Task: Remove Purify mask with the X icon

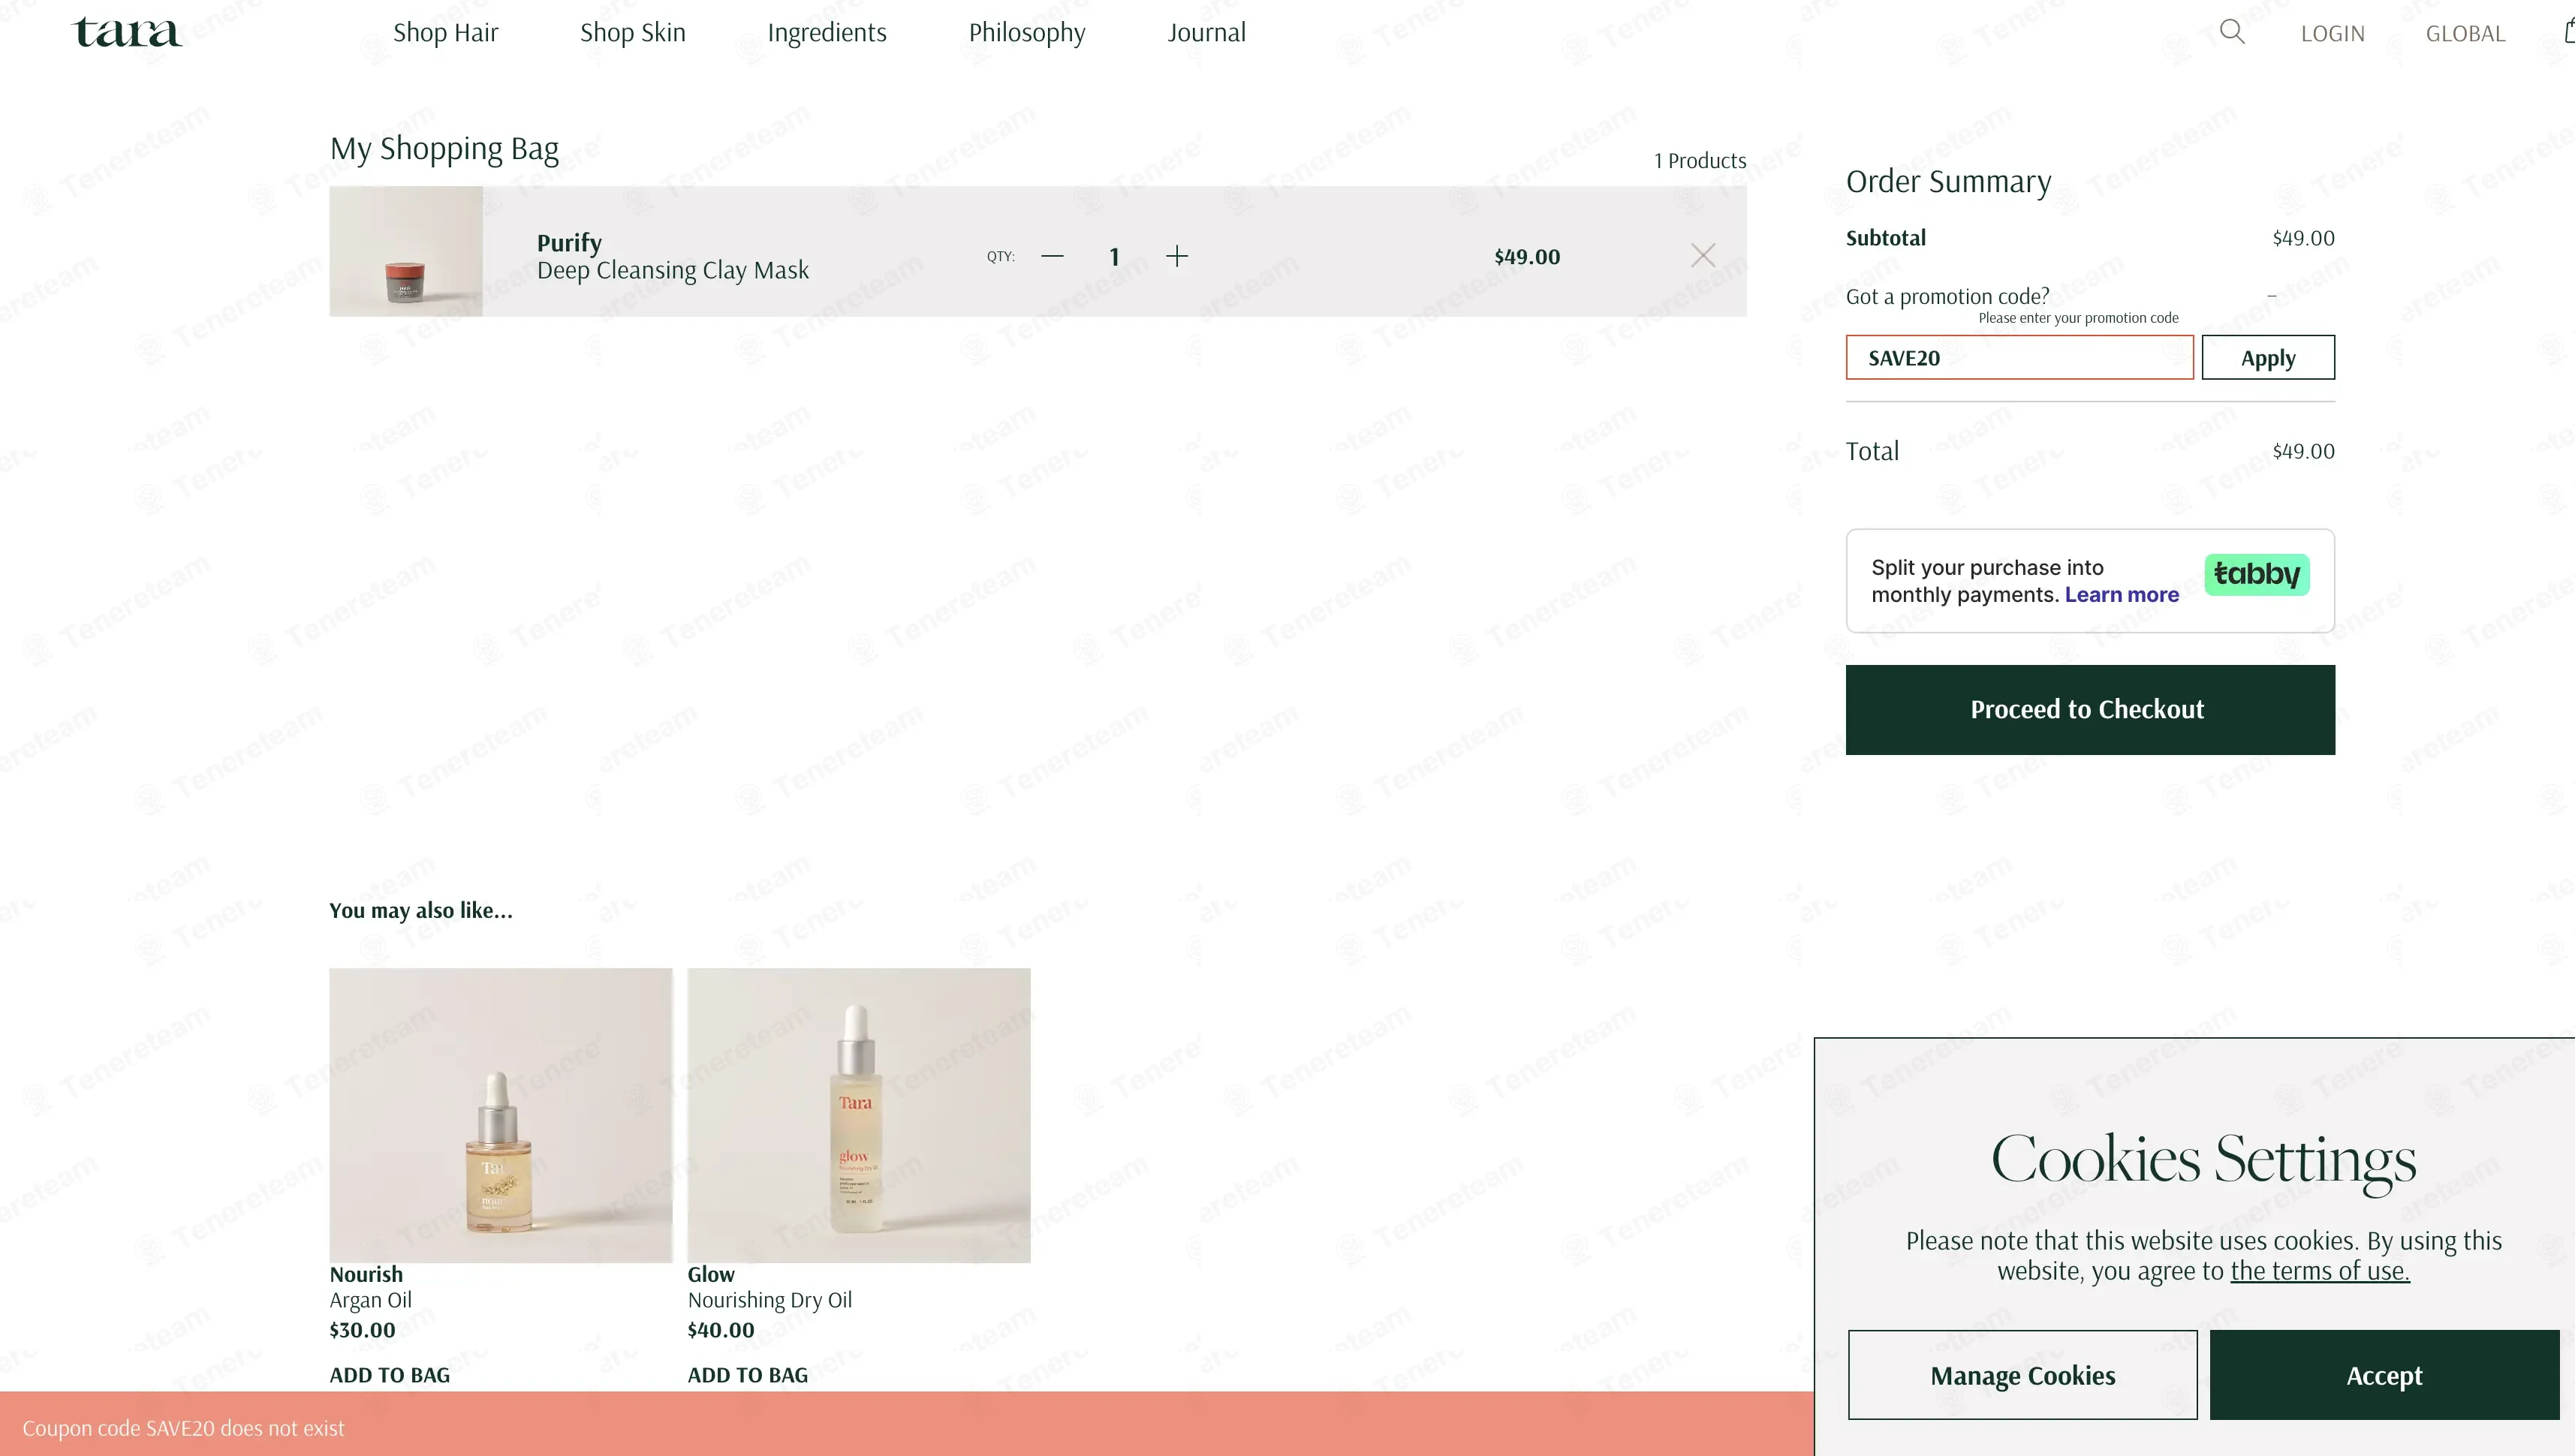Action: click(x=1703, y=255)
